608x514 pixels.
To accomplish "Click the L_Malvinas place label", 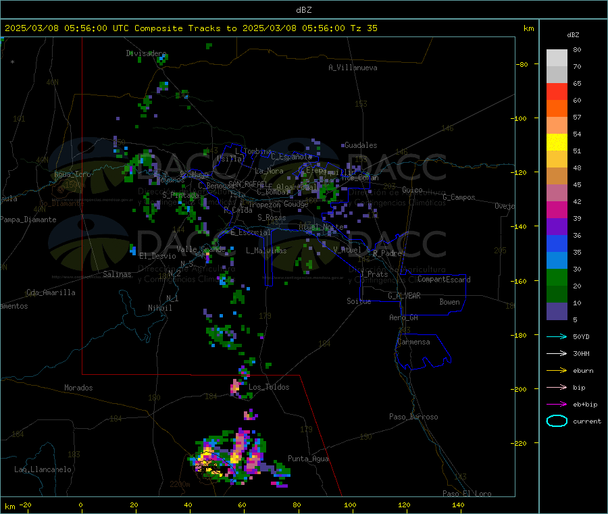I will tap(266, 251).
